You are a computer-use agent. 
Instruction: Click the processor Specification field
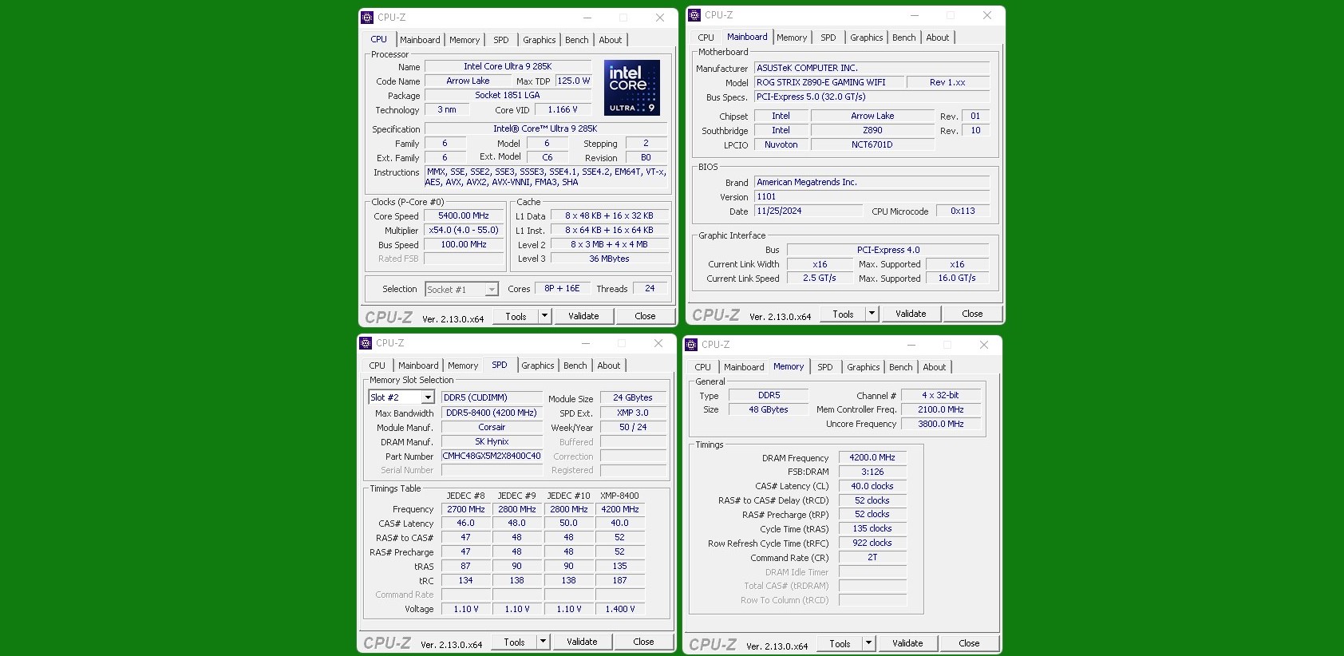click(x=545, y=129)
